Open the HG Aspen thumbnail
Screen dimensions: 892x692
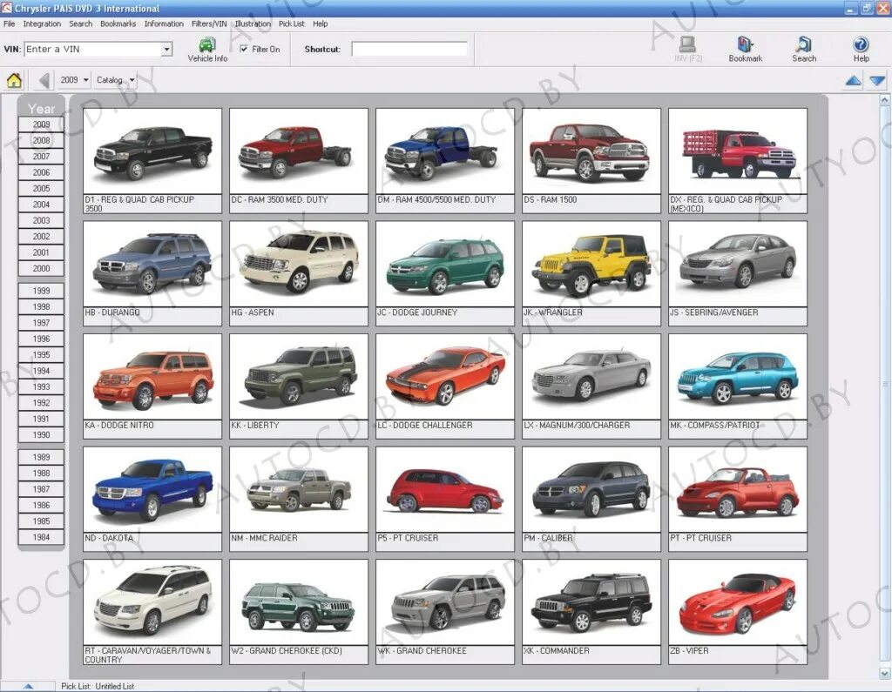click(299, 265)
